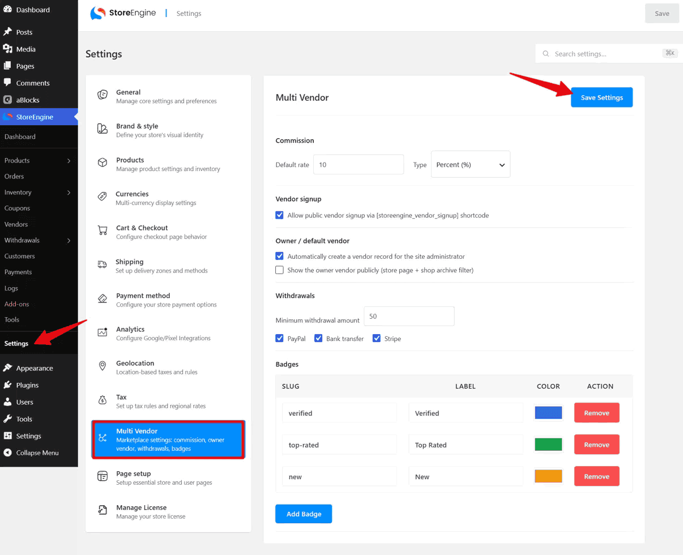Open the commission Type dropdown
Image resolution: width=683 pixels, height=555 pixels.
pyautogui.click(x=471, y=164)
